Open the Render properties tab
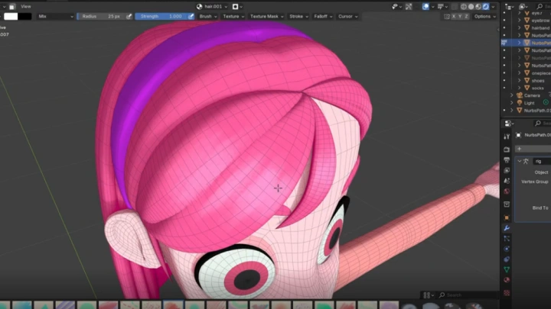 (507, 150)
